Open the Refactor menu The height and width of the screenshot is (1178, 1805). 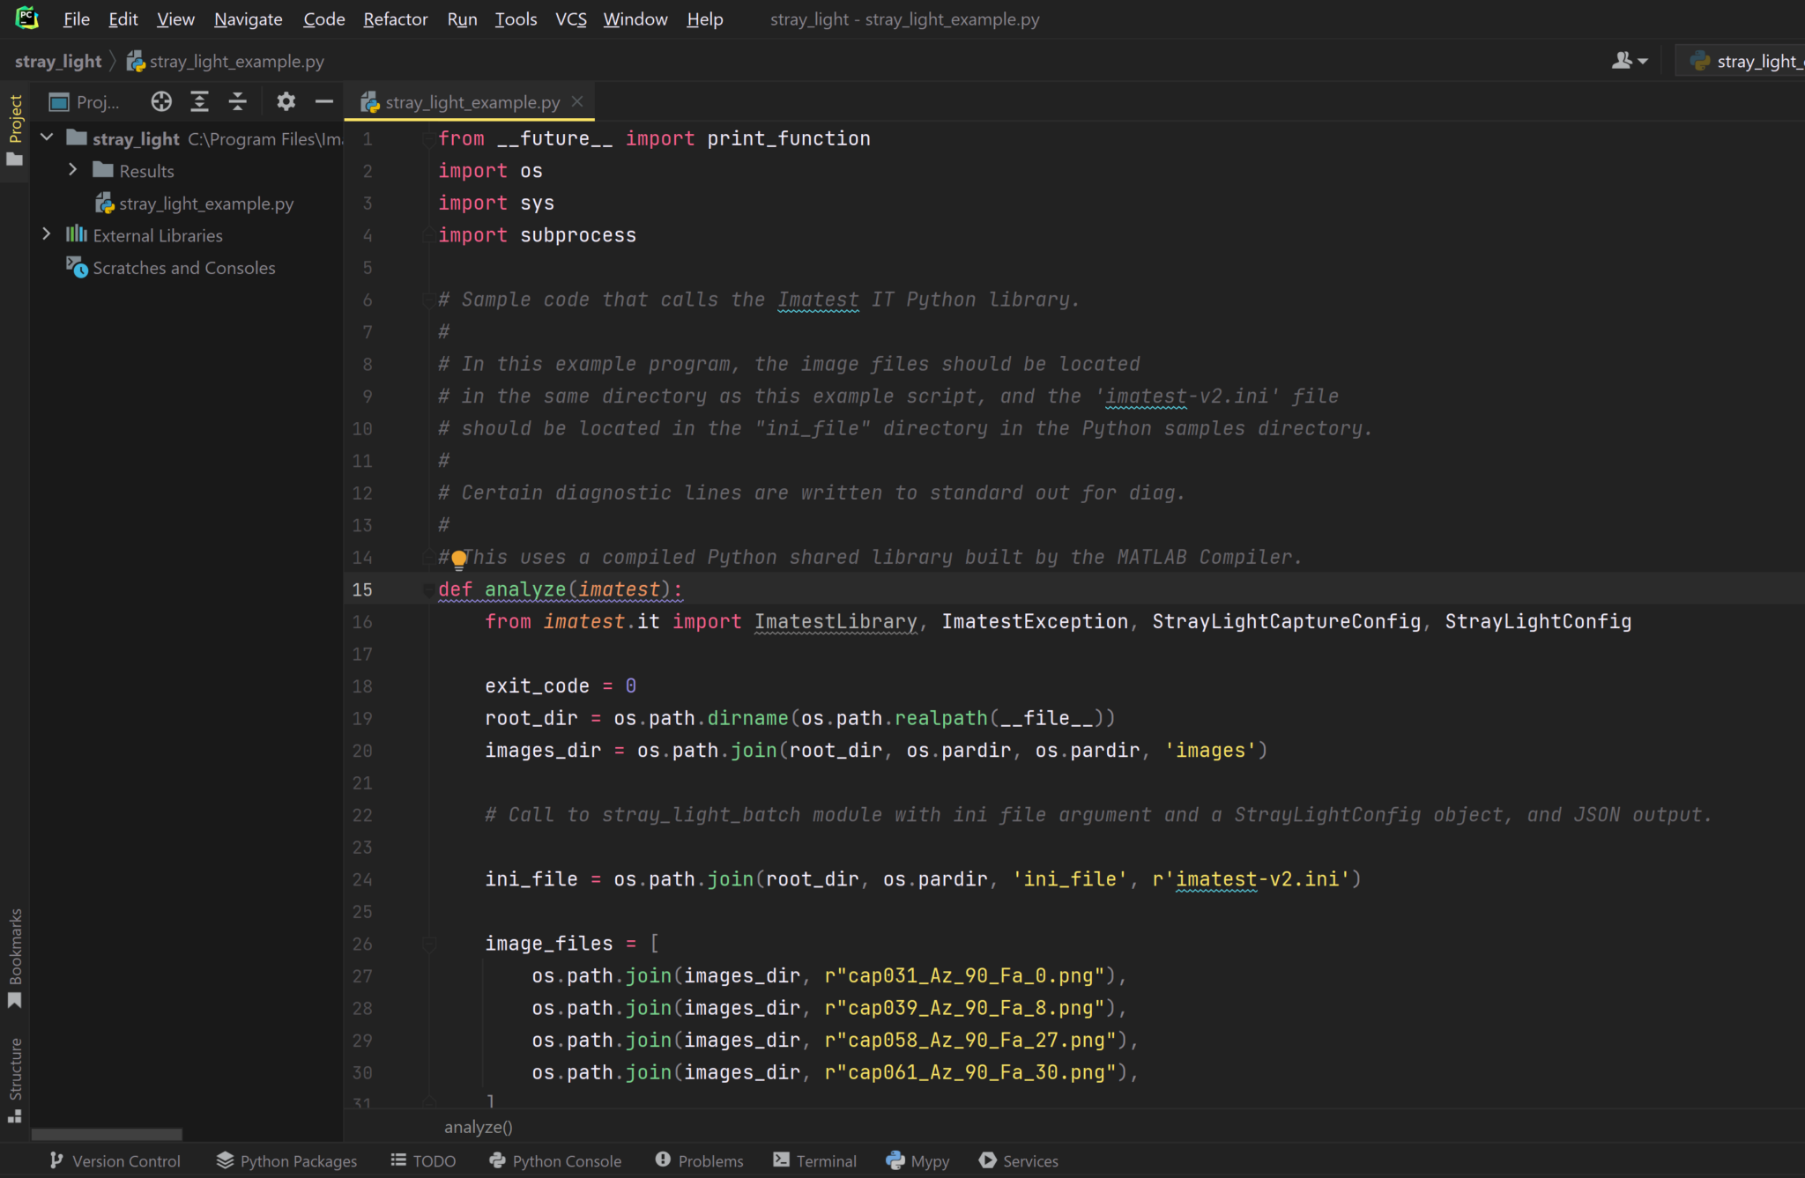click(395, 19)
